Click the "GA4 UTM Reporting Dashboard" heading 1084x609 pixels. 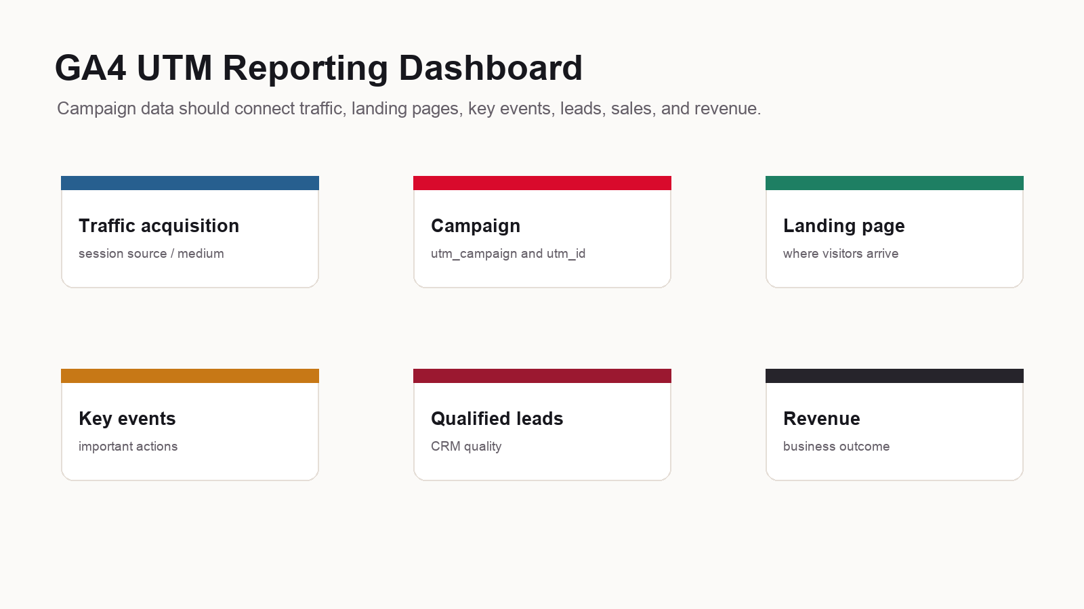click(318, 68)
